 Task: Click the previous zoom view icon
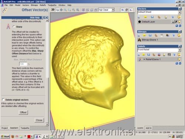pyautogui.click(x=74, y=10)
